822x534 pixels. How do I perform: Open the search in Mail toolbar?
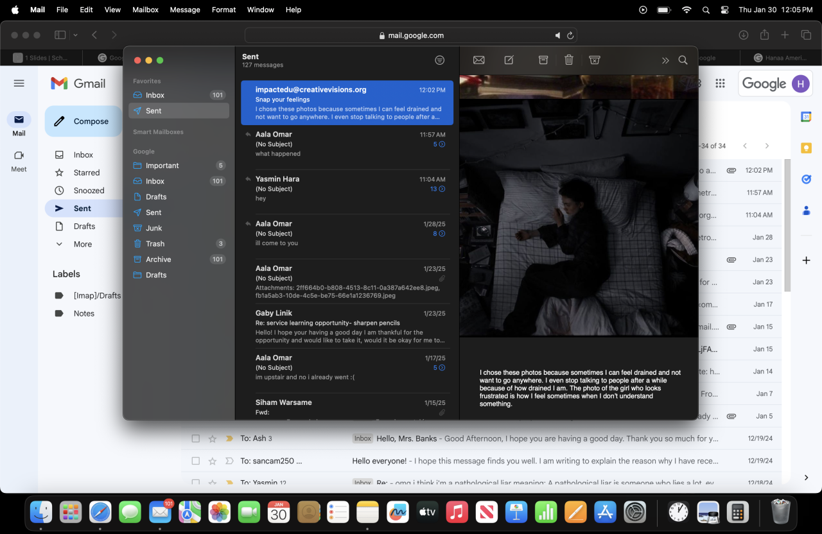(x=683, y=60)
